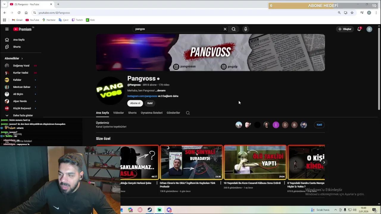This screenshot has height=214, width=381.
Task: Clear the search box with X
Action: click(x=225, y=29)
